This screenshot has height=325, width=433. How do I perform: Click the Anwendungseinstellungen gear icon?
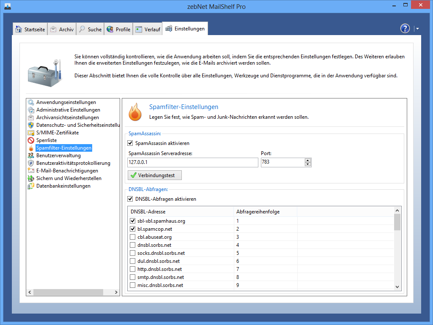[x=31, y=102]
